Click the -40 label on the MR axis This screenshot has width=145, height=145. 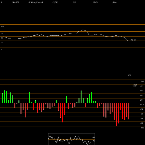(142, 114)
